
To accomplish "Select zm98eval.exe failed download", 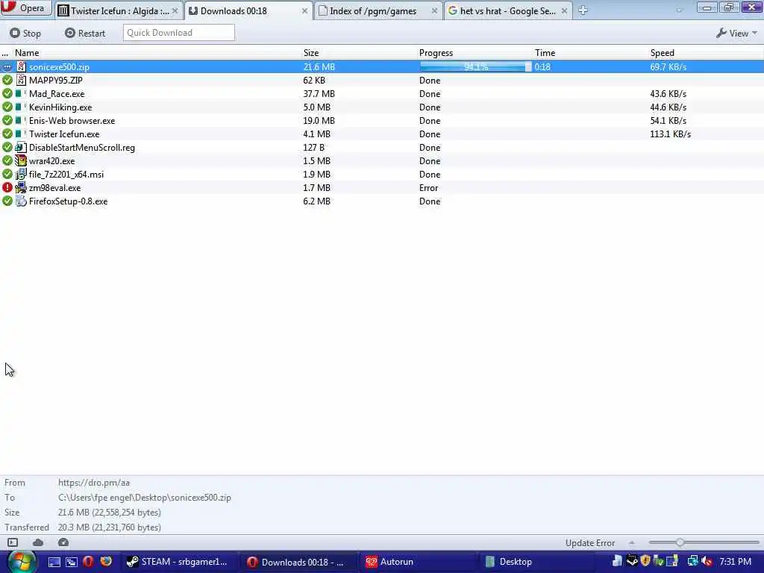I will [382, 187].
